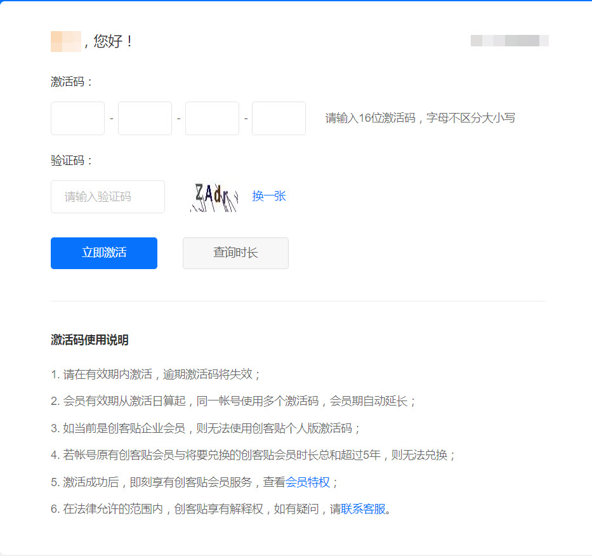592x556 pixels.
Task: Click the first activation code input box
Action: coord(77,118)
